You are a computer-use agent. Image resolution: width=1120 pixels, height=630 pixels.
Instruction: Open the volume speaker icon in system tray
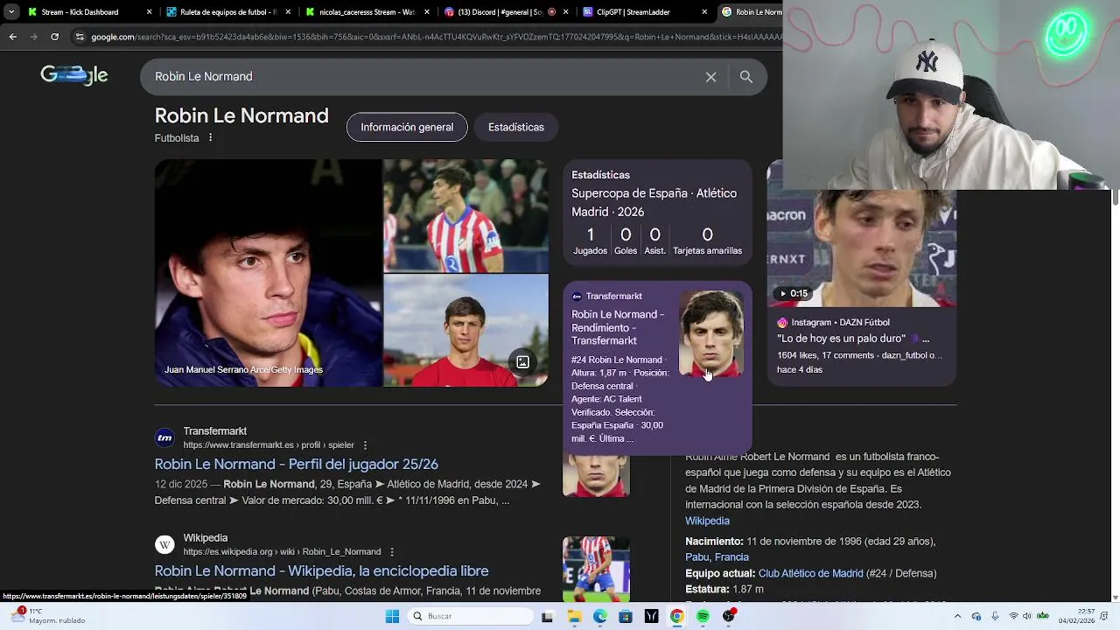1027,616
